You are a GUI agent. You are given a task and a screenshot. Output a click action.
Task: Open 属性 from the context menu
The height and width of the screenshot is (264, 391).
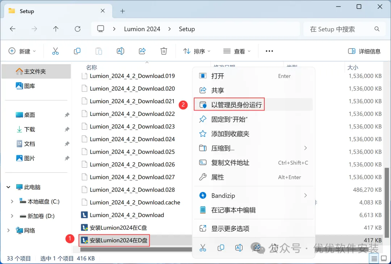point(253,177)
